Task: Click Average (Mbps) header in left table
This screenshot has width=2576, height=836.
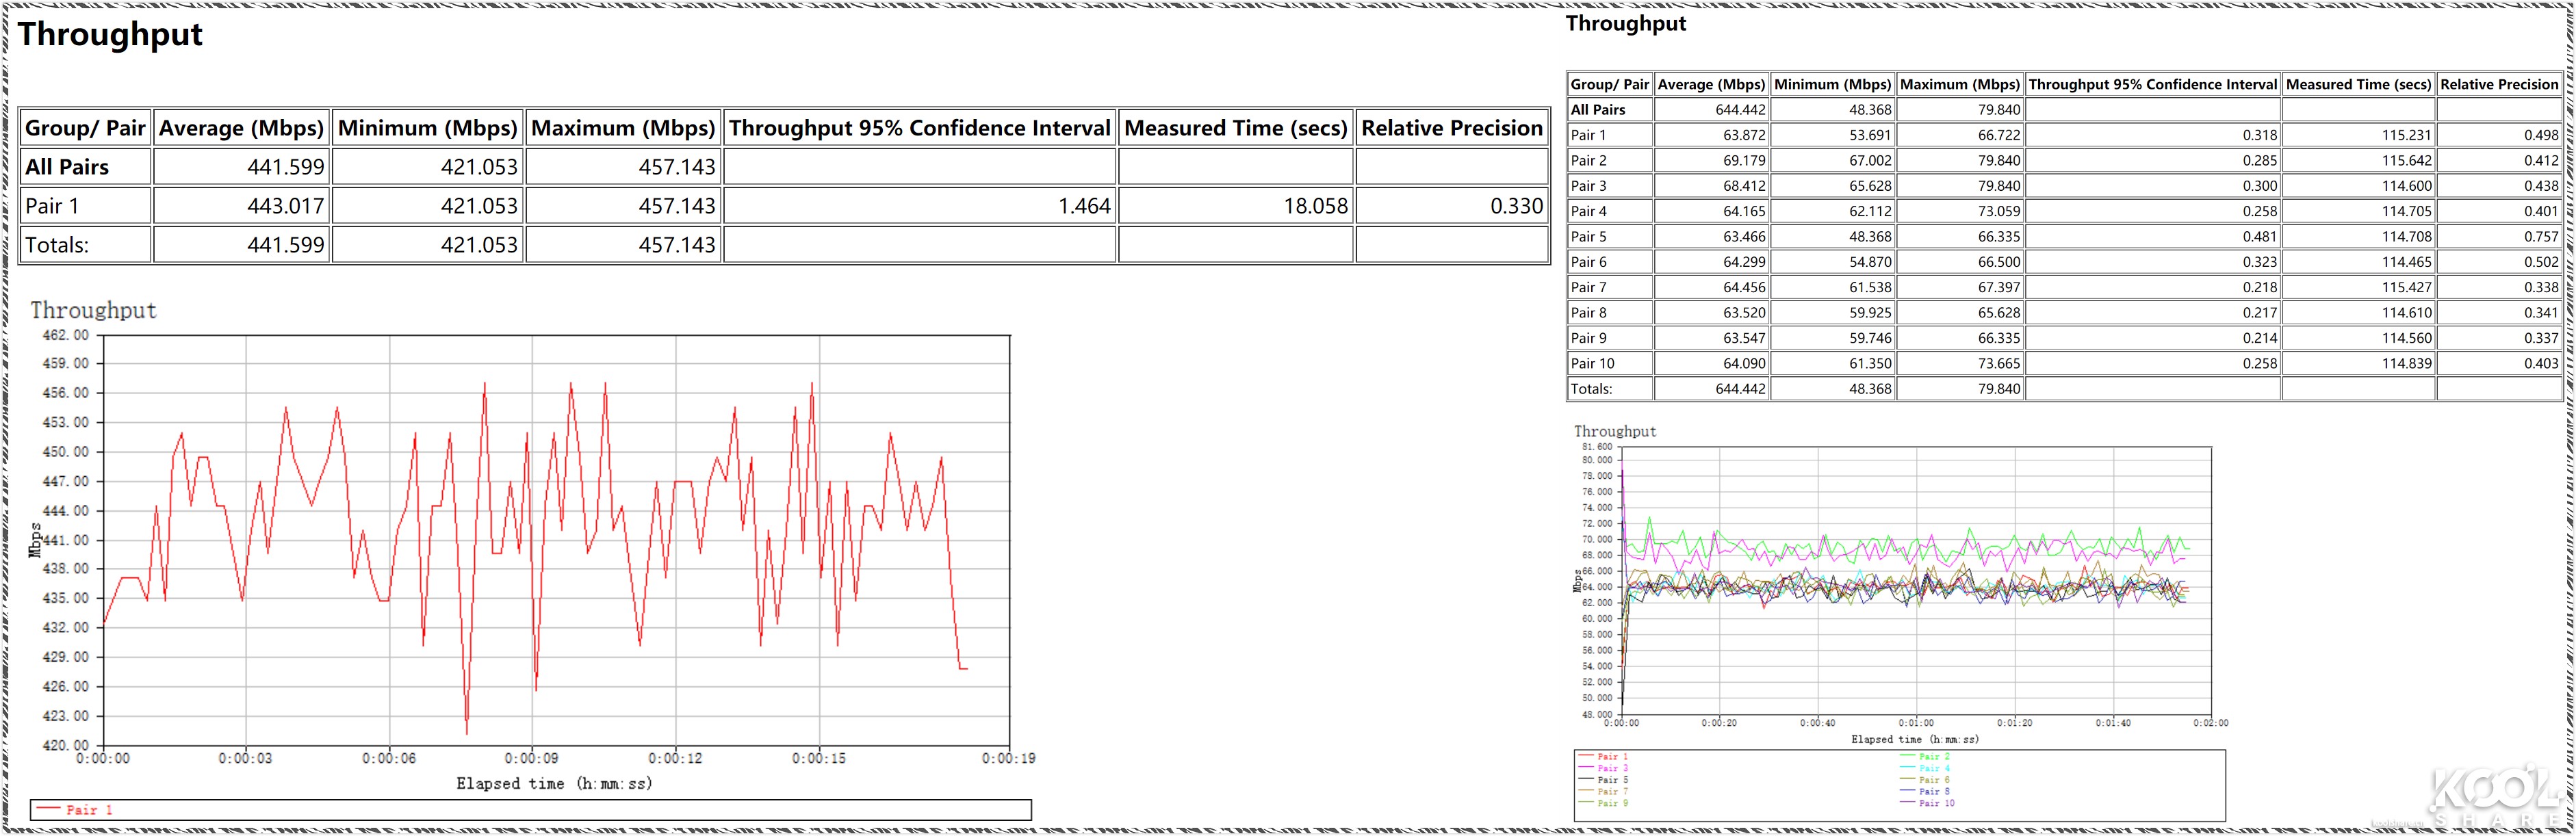Action: 241,128
